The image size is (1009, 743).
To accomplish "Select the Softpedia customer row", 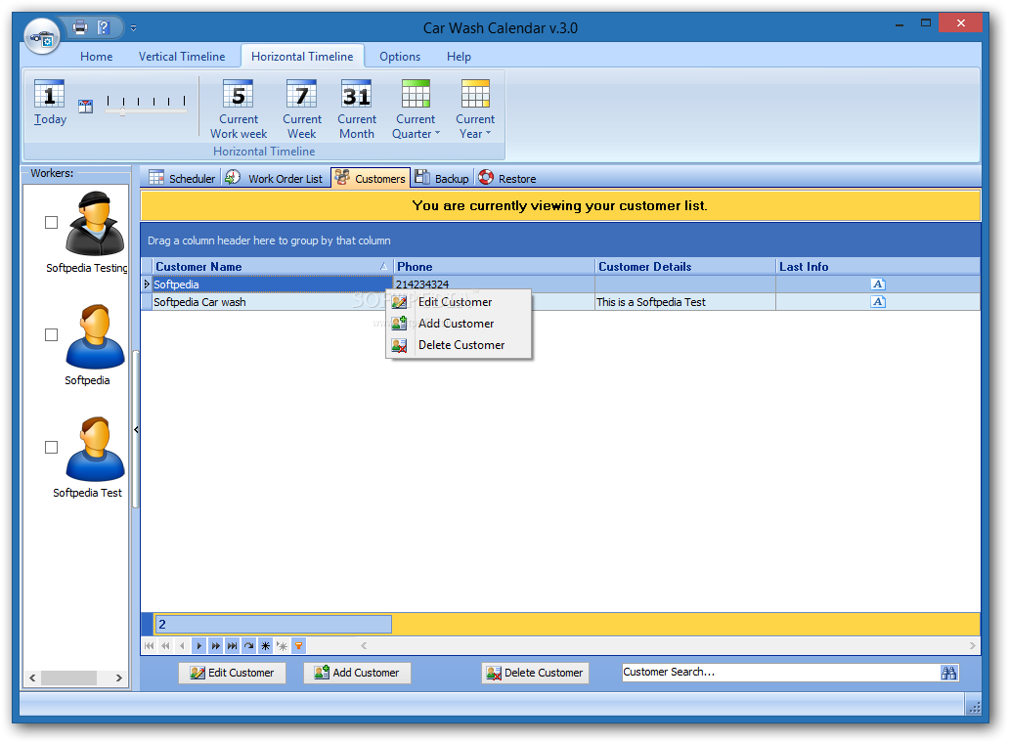I will tap(560, 284).
